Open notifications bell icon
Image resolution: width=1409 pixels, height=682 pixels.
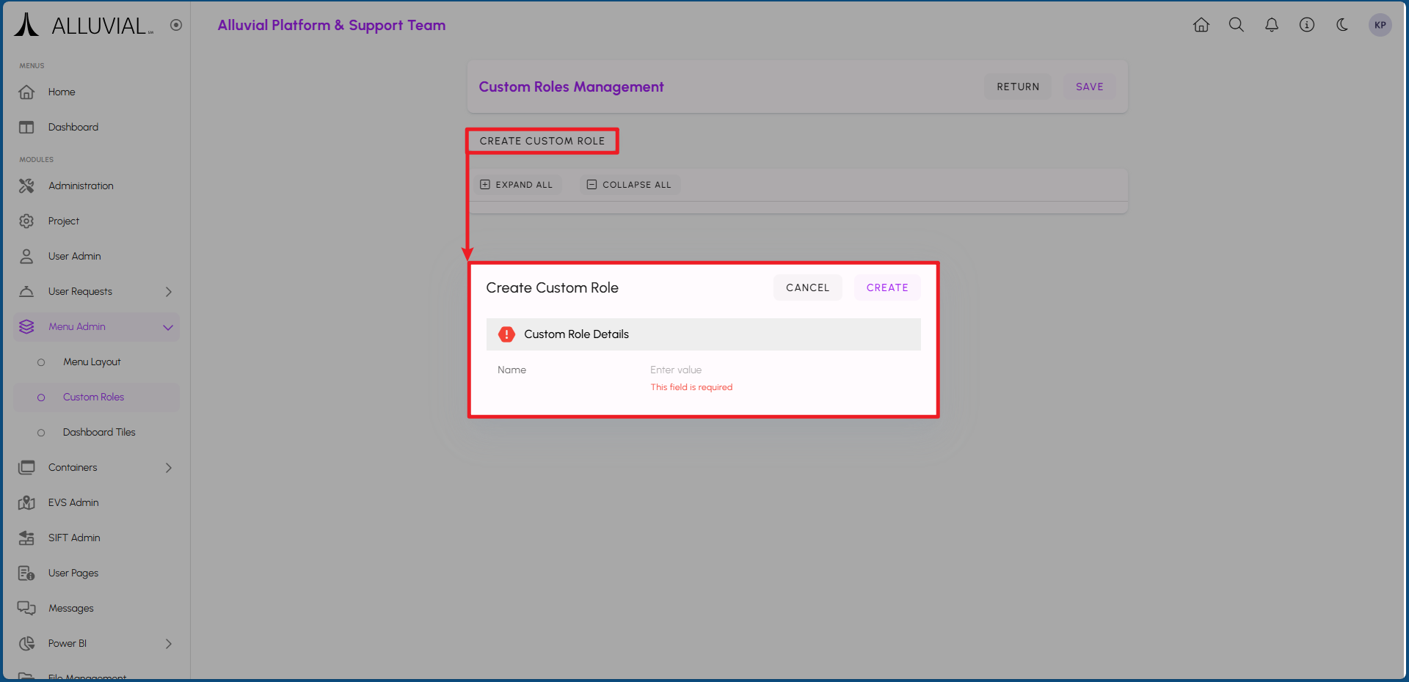pyautogui.click(x=1272, y=25)
